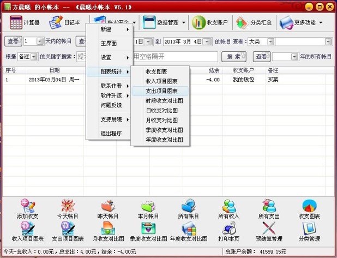Select 月收支对比图 in submenu
The width and height of the screenshot is (337, 258).
coord(160,120)
